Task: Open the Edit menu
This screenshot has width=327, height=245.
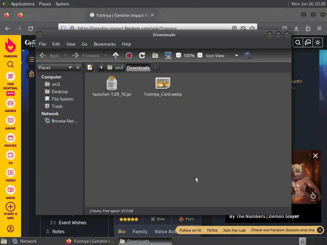Action: (x=56, y=44)
